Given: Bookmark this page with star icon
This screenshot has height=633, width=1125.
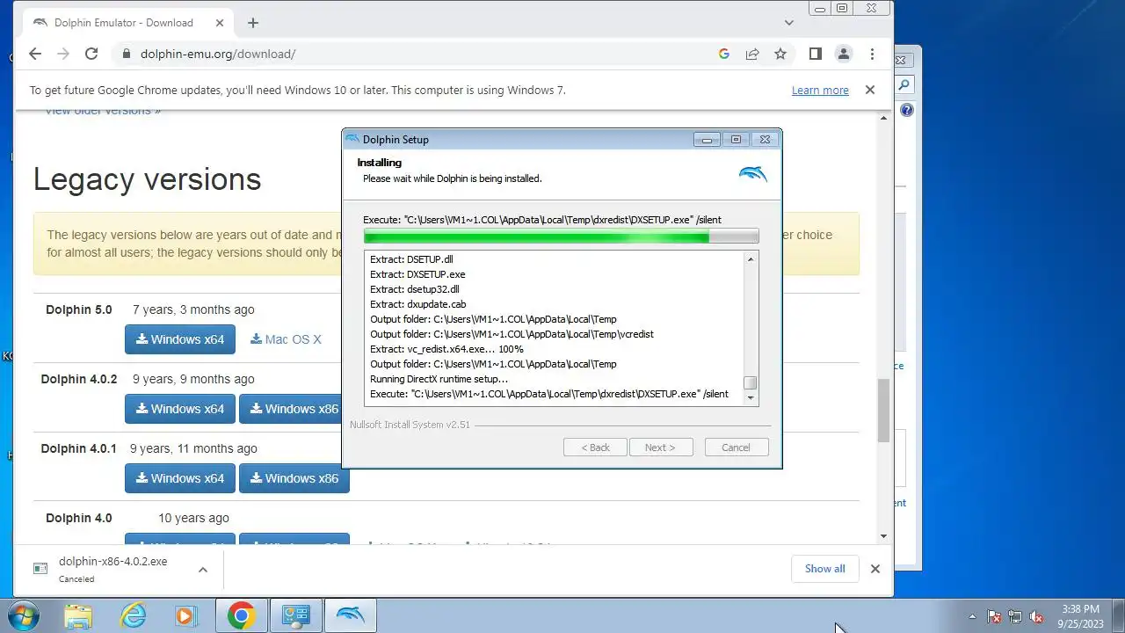Looking at the screenshot, I should tap(780, 54).
